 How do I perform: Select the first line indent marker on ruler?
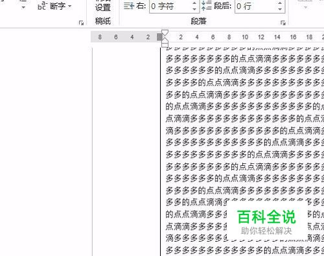pyautogui.click(x=165, y=32)
